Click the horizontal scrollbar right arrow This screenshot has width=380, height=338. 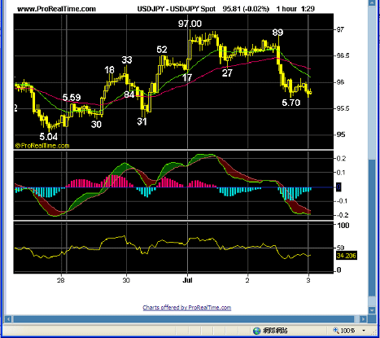[x=363, y=319]
